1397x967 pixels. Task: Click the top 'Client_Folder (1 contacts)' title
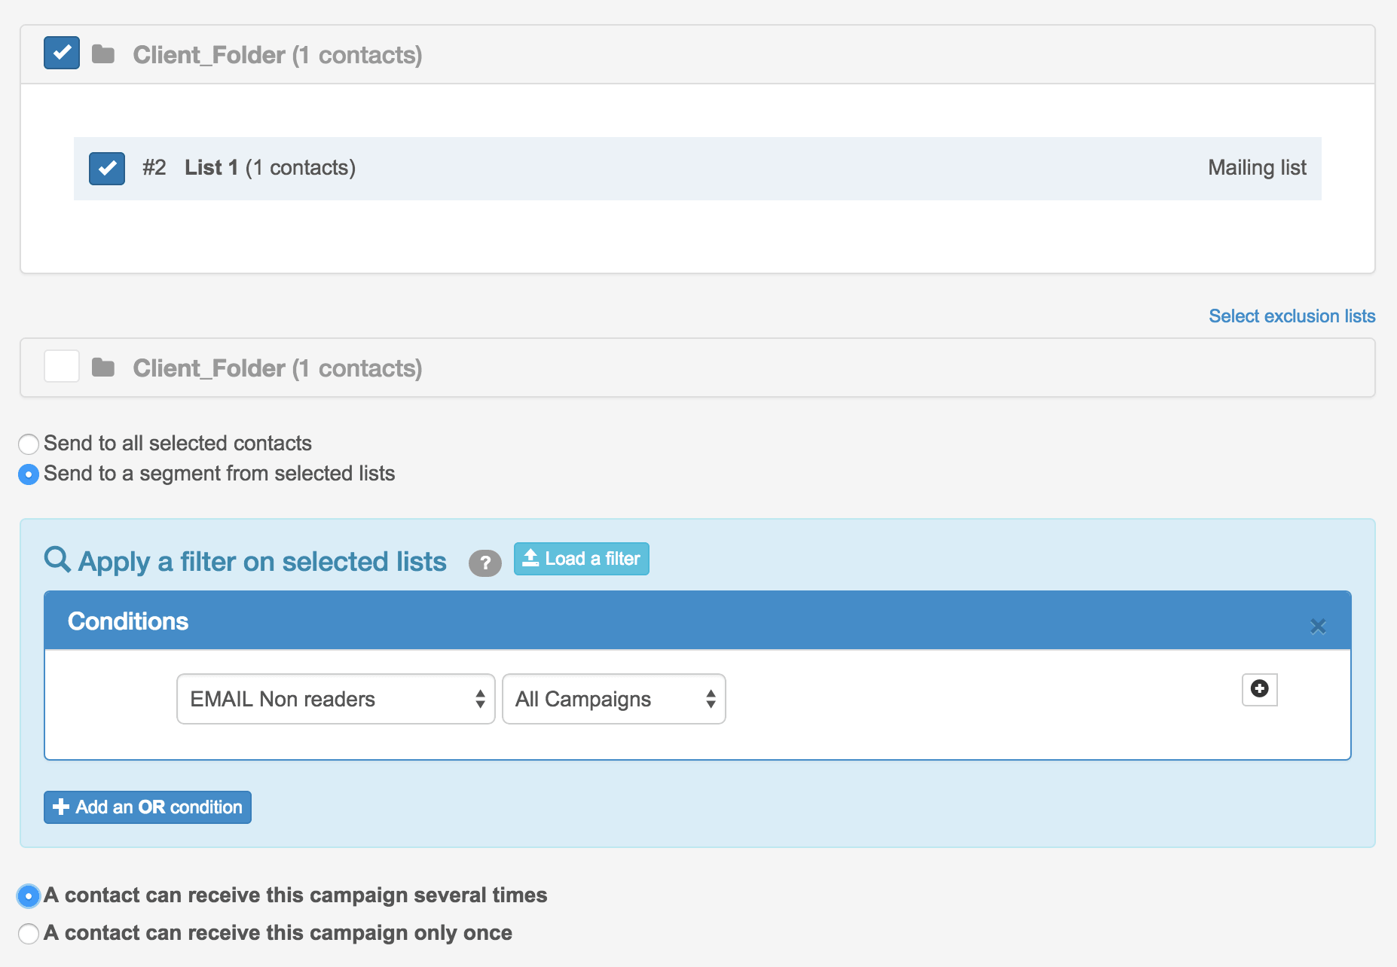point(277,55)
